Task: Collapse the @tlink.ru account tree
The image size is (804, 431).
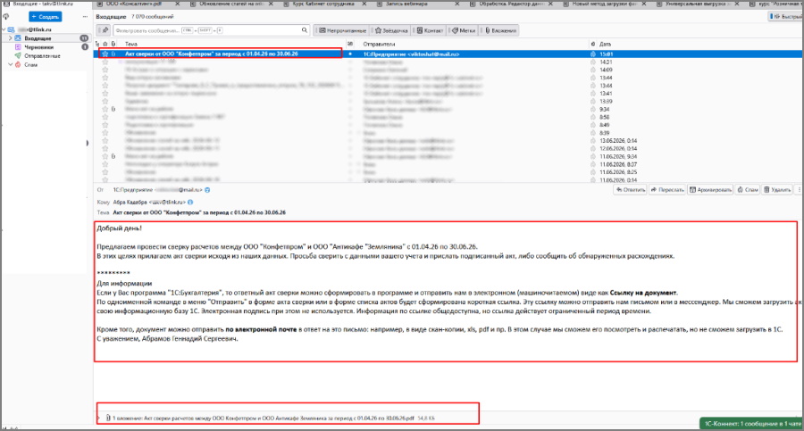Action: coord(4,29)
